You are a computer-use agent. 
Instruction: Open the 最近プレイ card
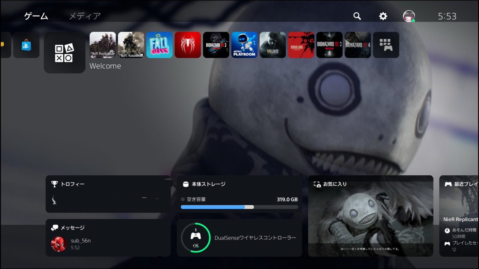point(459,216)
